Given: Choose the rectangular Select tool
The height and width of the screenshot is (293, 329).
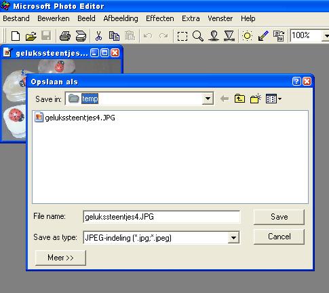Looking at the screenshot, I should click(x=182, y=36).
